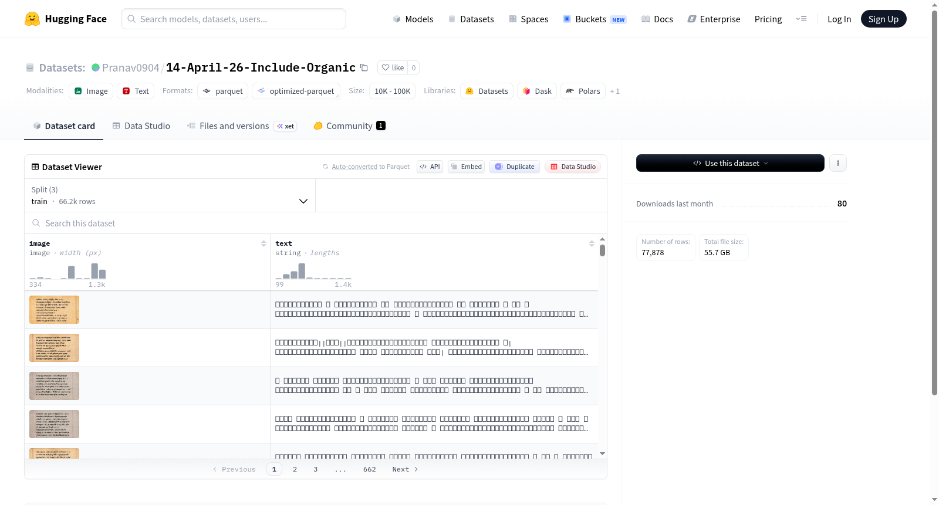Click the page vertical scrollbar
The height and width of the screenshot is (505, 939).
934,203
